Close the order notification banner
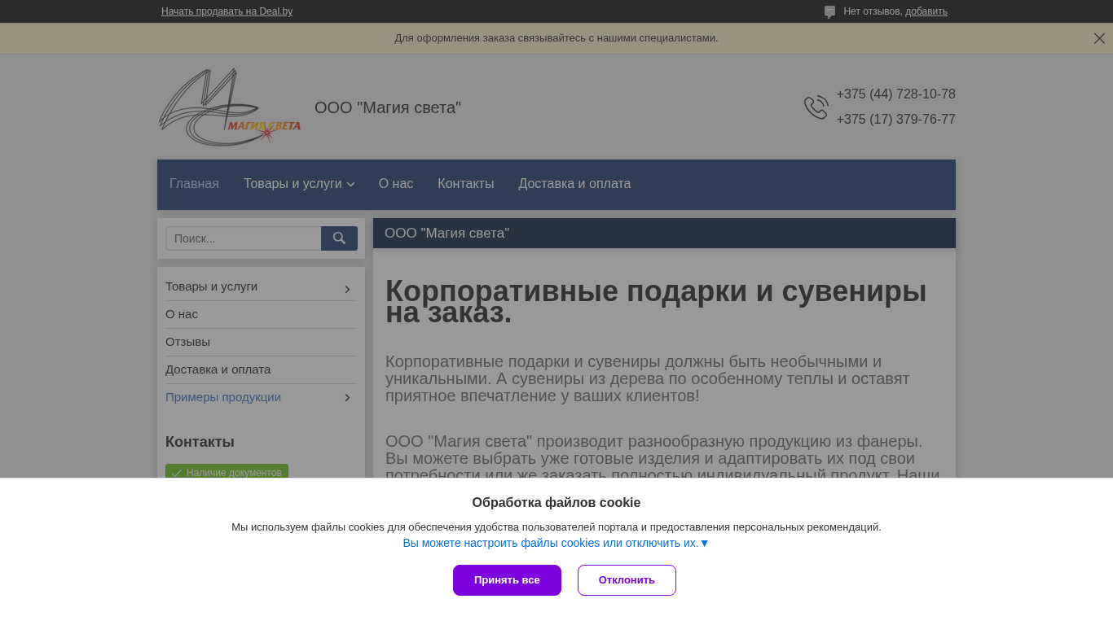1113x625 pixels. (1099, 38)
